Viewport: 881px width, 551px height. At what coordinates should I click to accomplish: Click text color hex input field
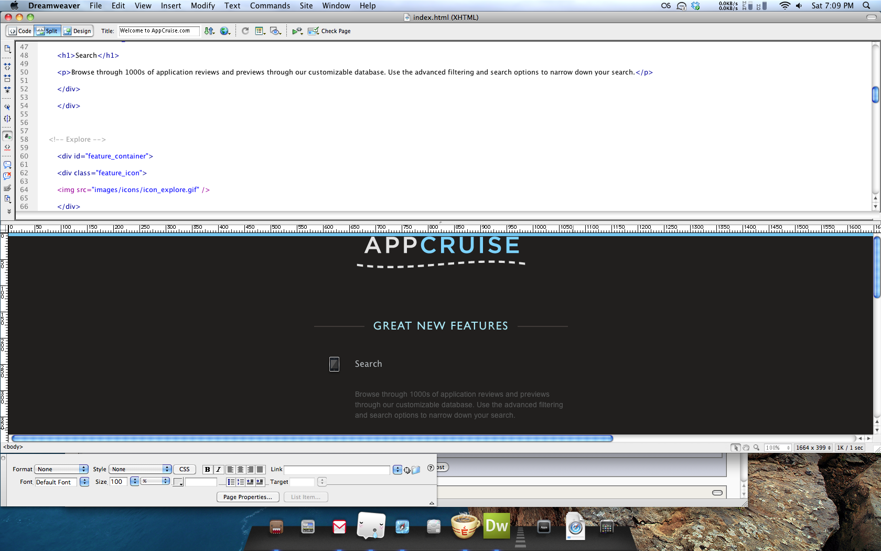[x=201, y=482]
